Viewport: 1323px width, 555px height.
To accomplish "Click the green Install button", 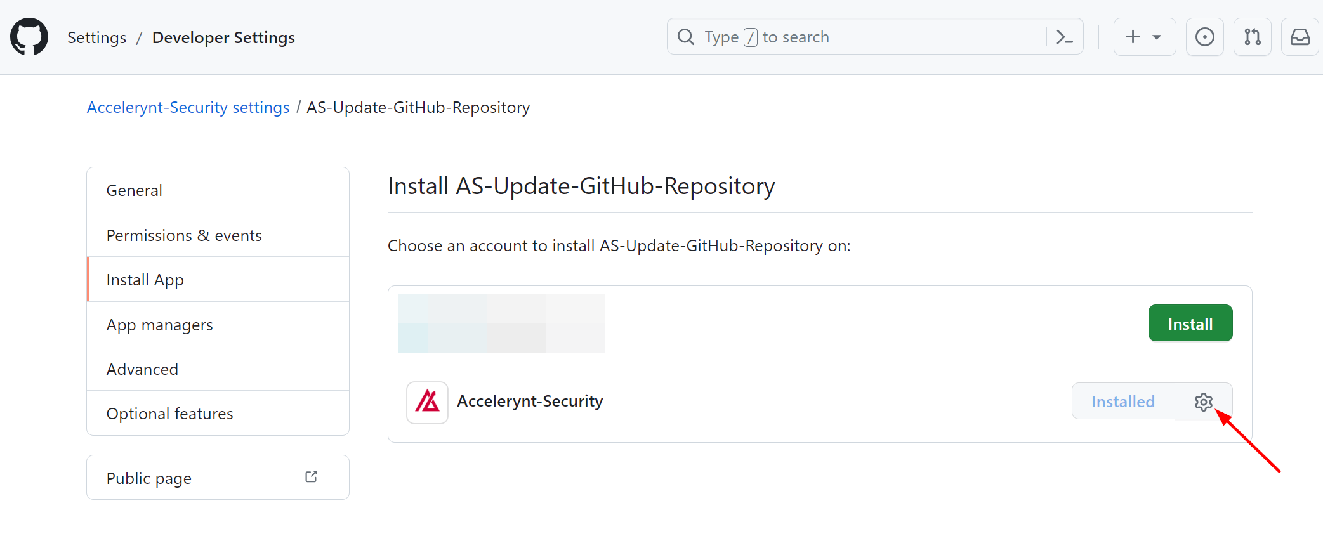I will click(1190, 323).
